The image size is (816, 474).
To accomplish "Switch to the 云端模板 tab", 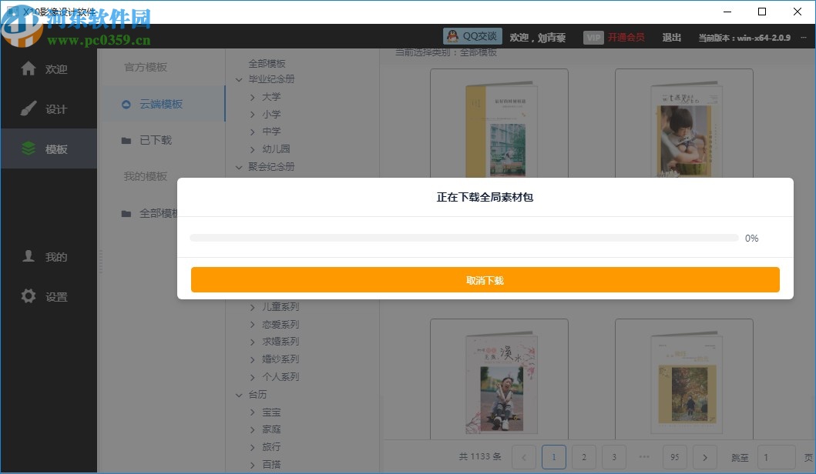I will coord(163,103).
